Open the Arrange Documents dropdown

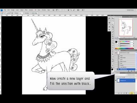pyautogui.click(x=78, y=10)
